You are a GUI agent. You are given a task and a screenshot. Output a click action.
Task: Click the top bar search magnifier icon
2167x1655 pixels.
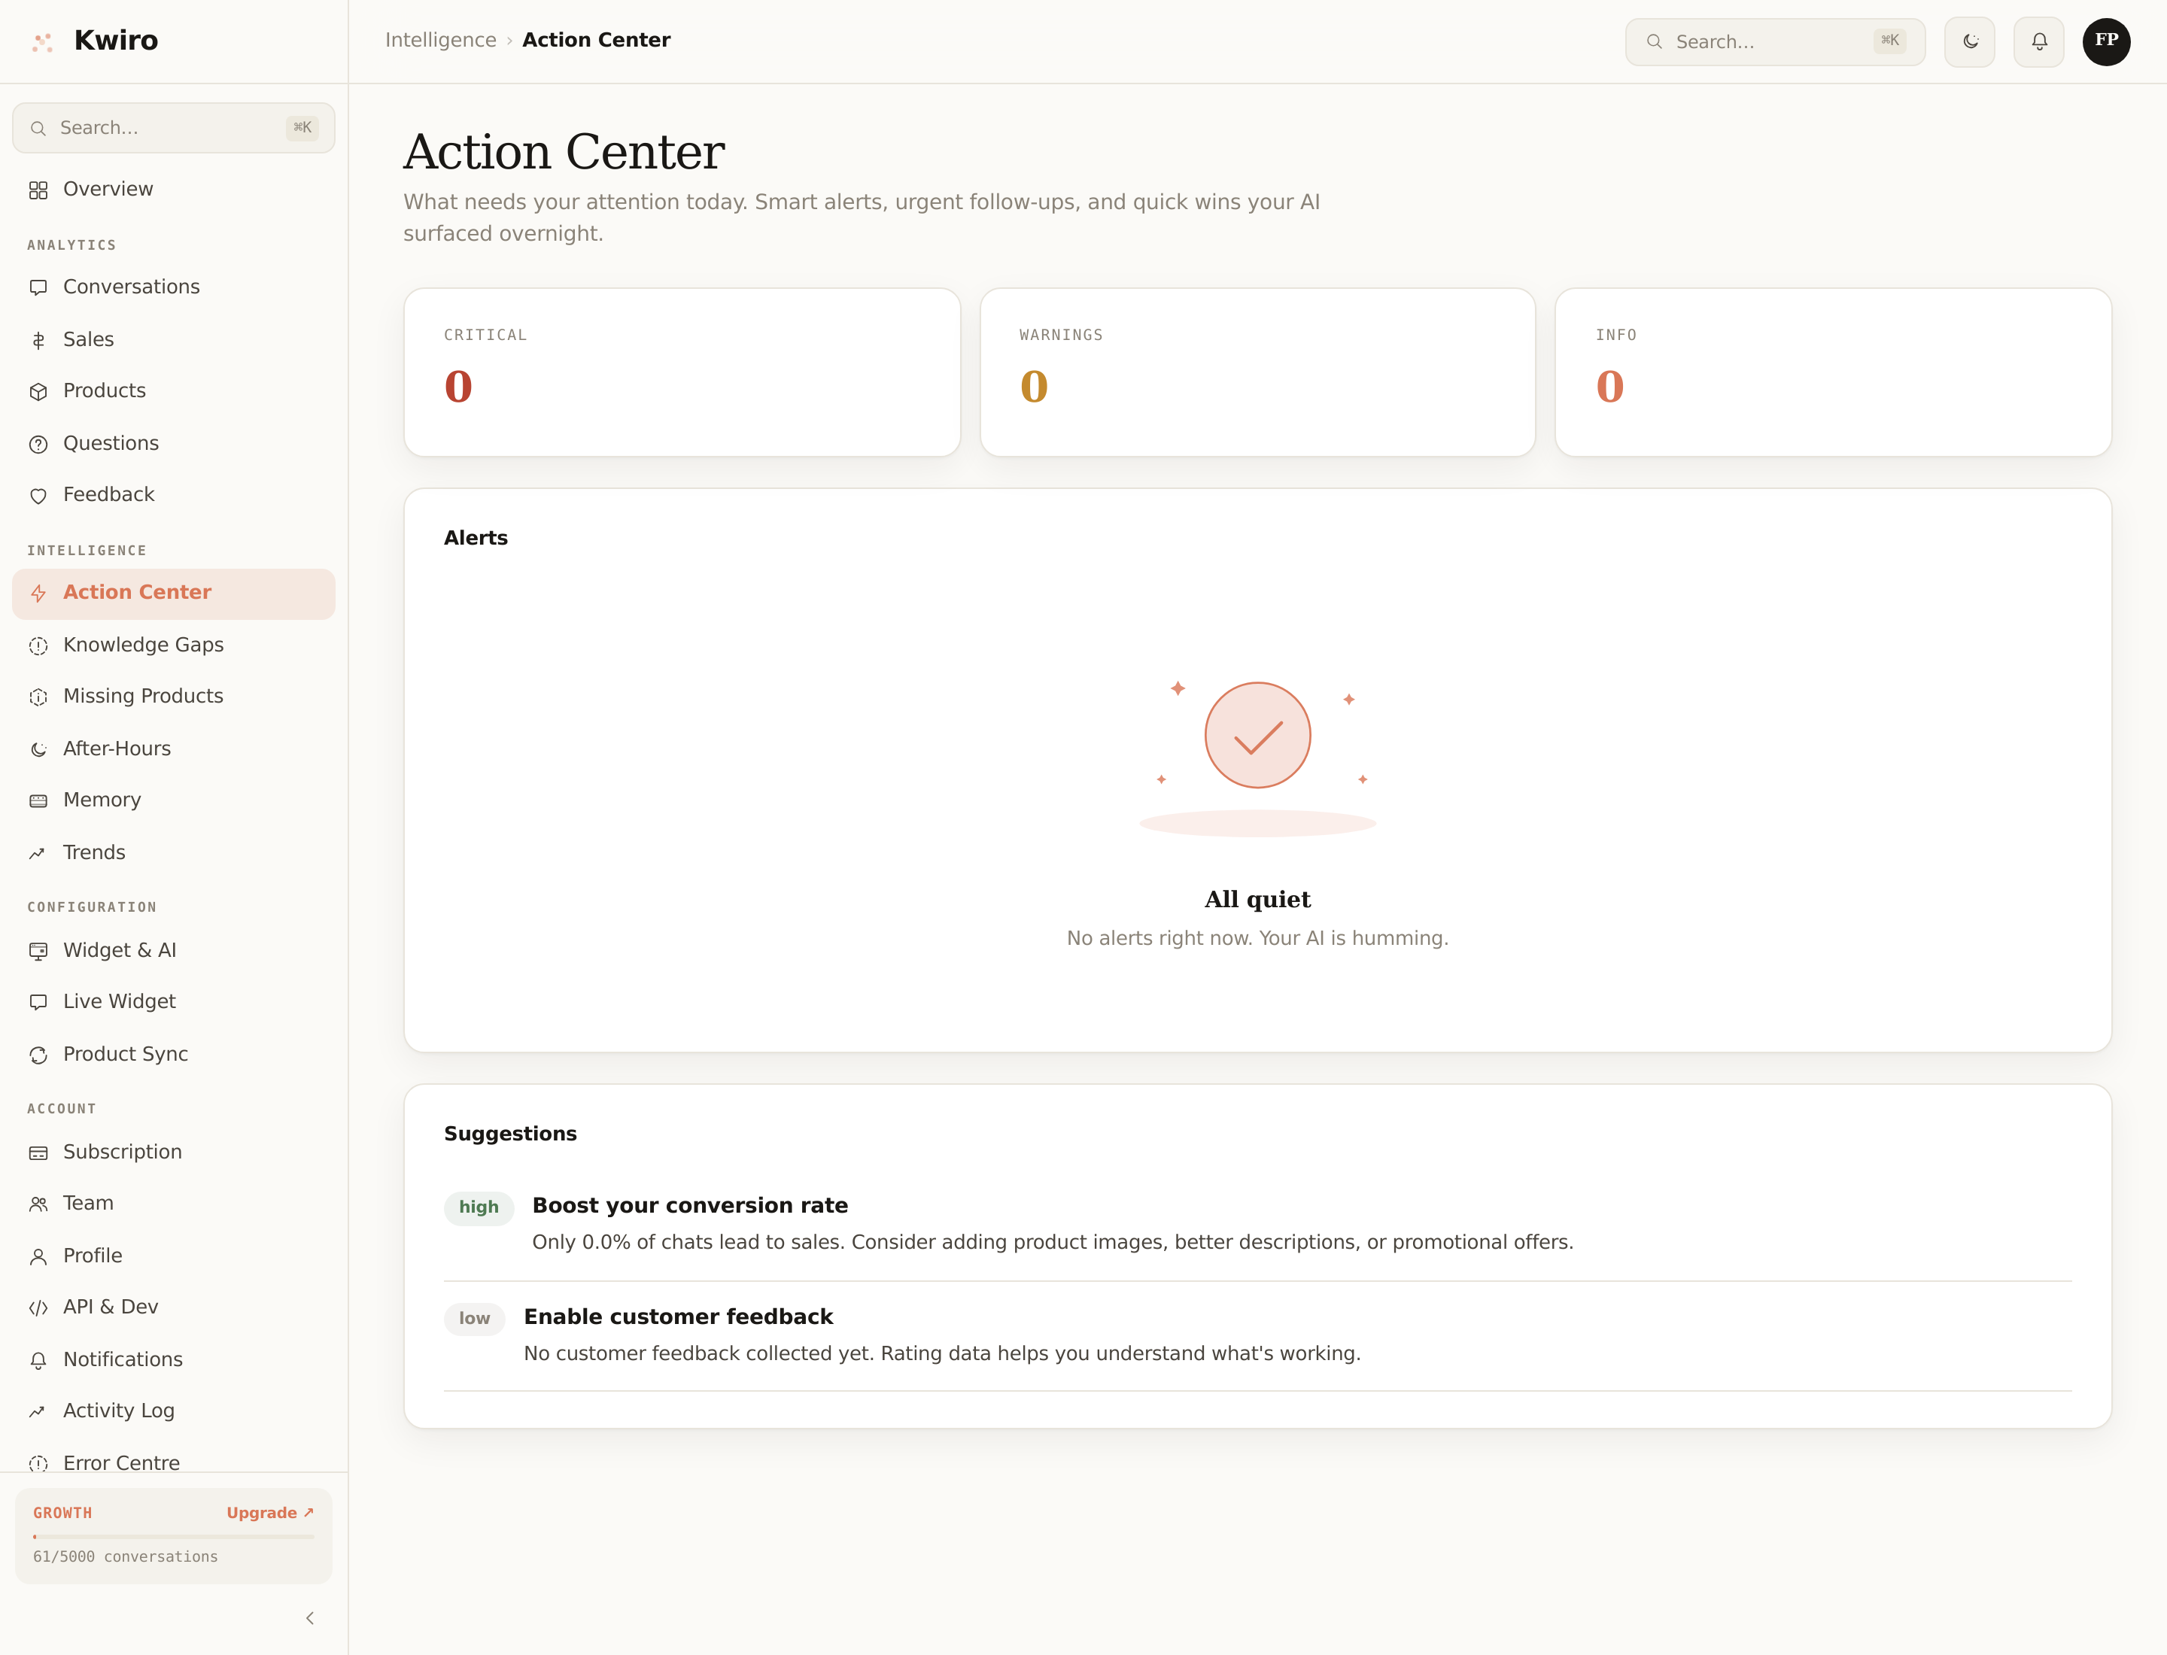(x=1655, y=41)
